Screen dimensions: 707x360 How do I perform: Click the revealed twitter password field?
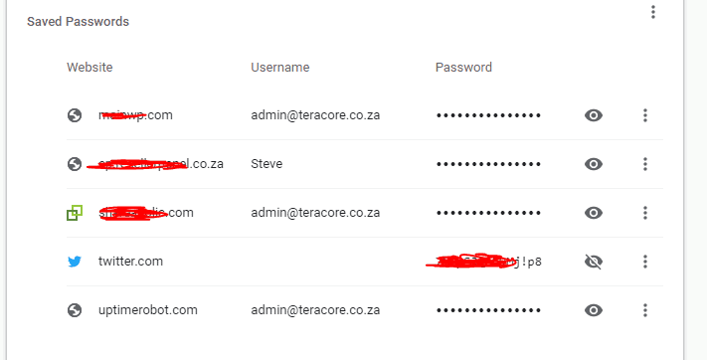coord(484,262)
